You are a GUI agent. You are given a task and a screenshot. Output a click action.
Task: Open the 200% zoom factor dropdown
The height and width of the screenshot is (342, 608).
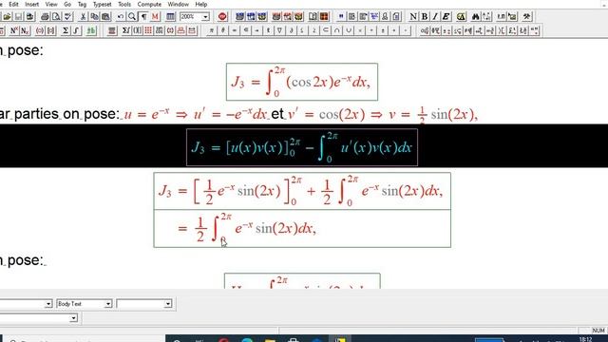[x=205, y=17]
